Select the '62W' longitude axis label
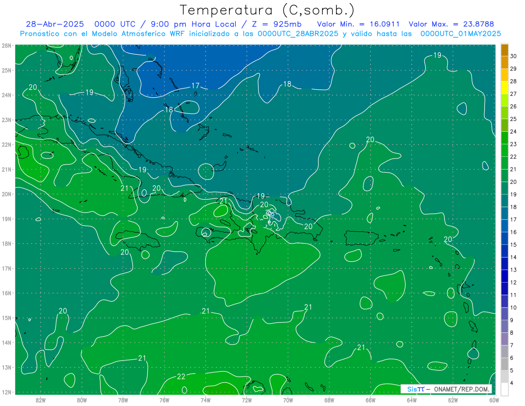 tap(453, 400)
